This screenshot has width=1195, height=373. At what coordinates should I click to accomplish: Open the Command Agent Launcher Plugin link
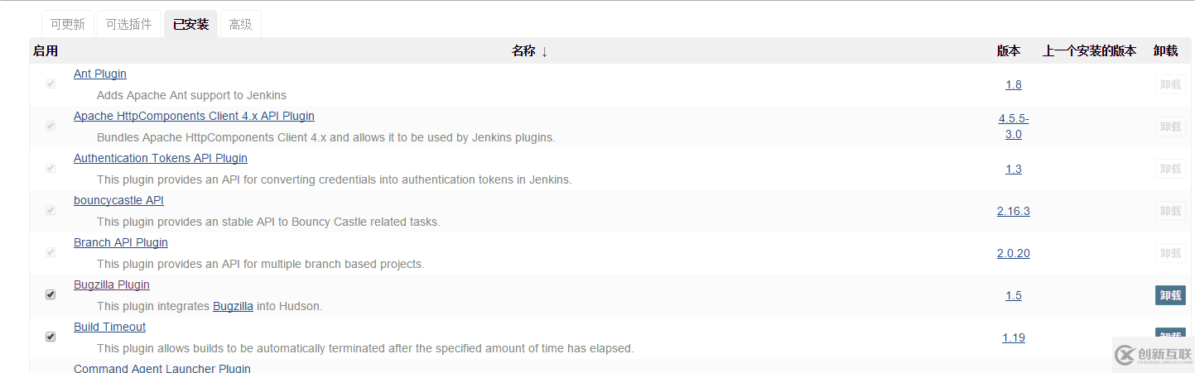(x=162, y=368)
